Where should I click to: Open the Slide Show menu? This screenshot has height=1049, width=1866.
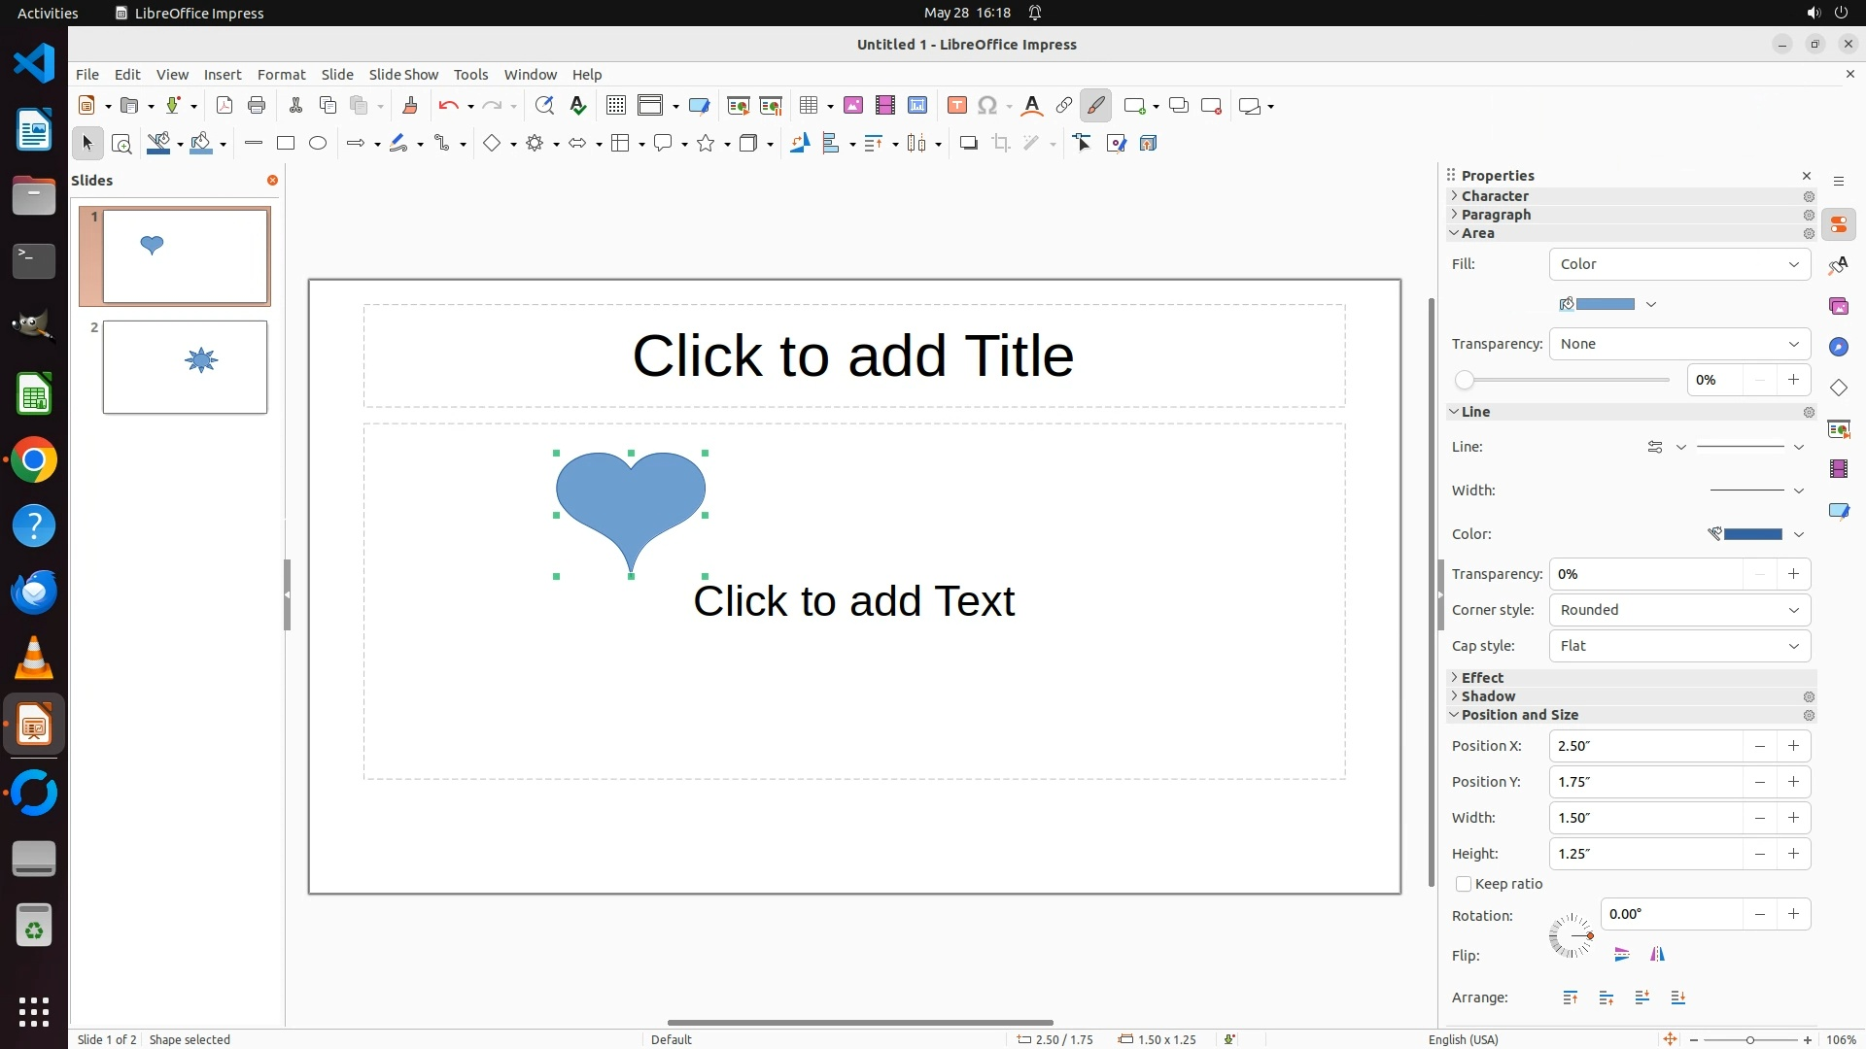pyautogui.click(x=403, y=75)
